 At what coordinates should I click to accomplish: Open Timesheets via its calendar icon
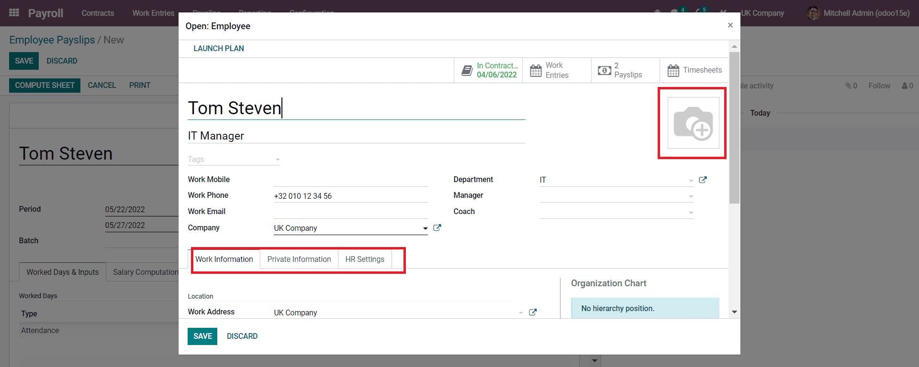pos(673,71)
